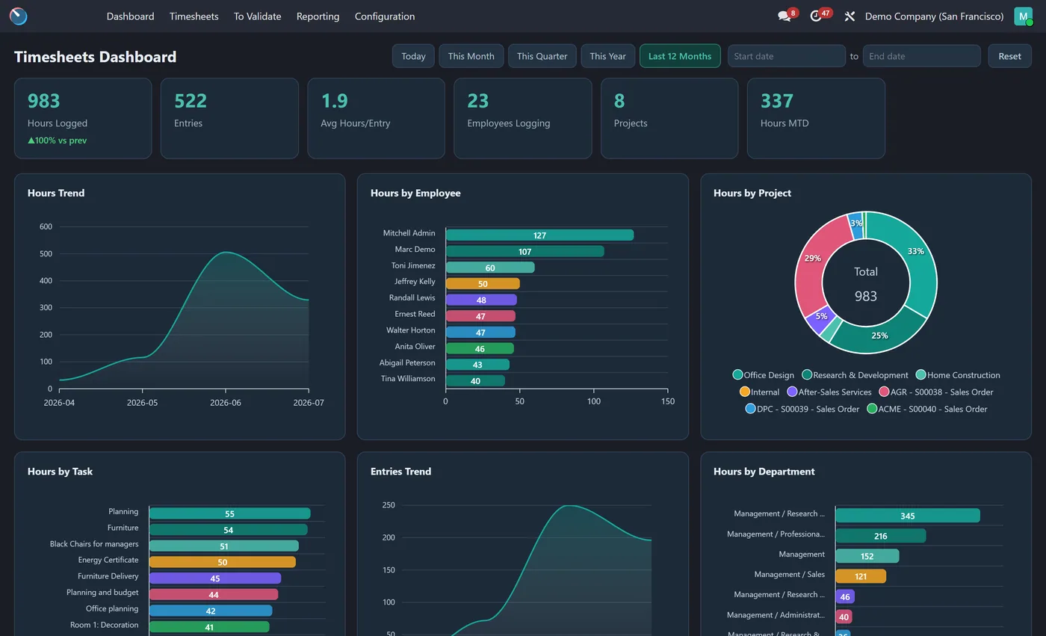
Task: Focus the End date field
Action: click(x=921, y=56)
